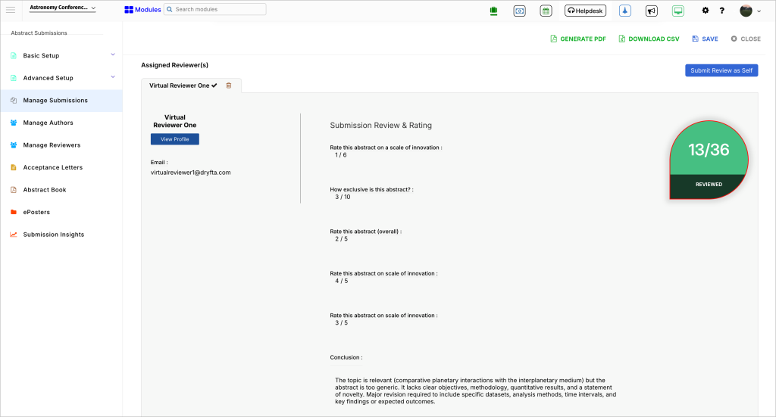Expand Basic Setup chevron
This screenshot has width=776, height=417.
click(x=113, y=54)
